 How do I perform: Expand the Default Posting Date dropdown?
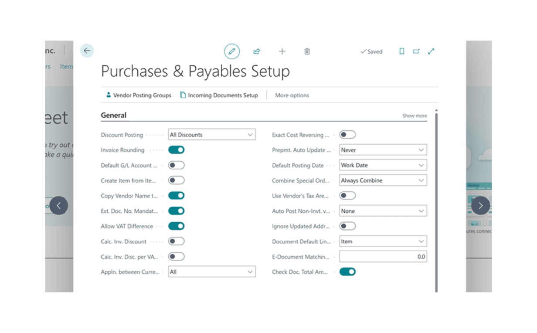[x=383, y=165]
